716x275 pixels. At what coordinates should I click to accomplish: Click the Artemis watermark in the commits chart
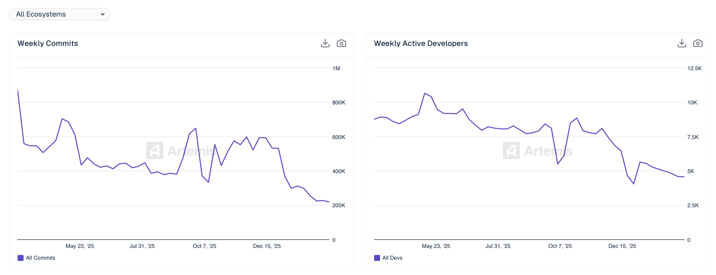[181, 151]
